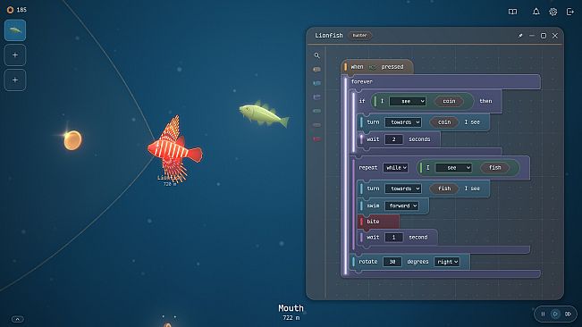This screenshot has height=327, width=582.
Task: Click the glowing coin in the water
Action: pos(72,140)
